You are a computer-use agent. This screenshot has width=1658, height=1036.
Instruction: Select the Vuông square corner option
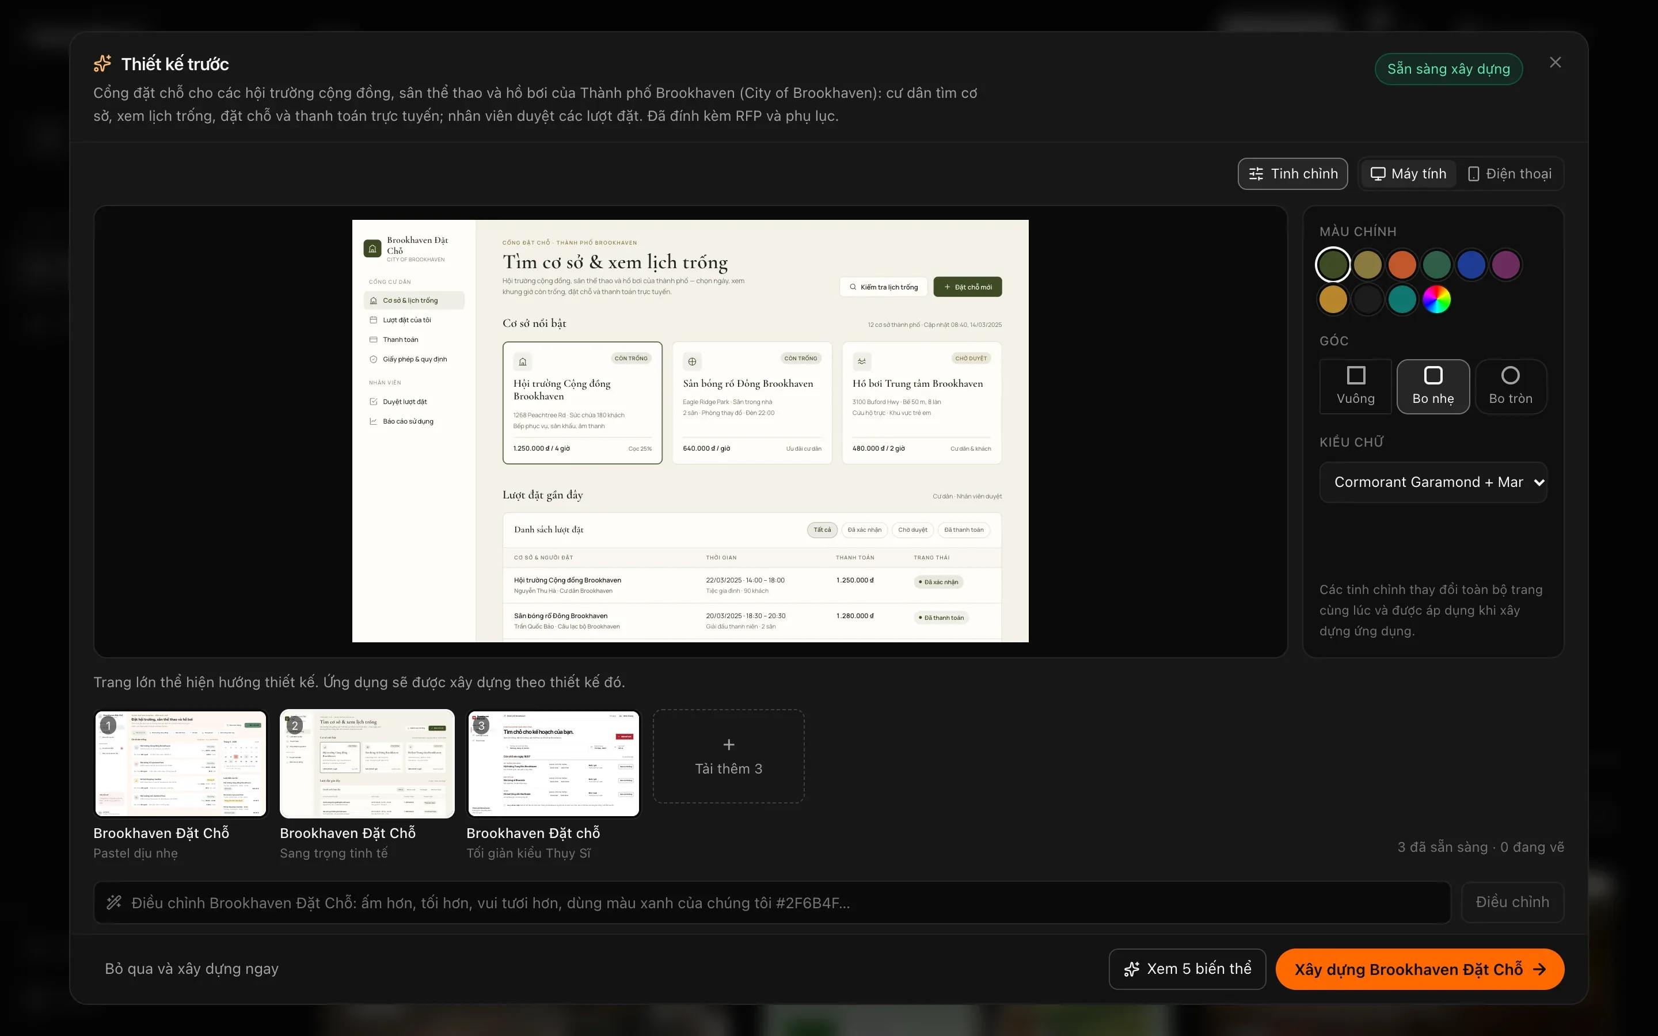(1355, 386)
